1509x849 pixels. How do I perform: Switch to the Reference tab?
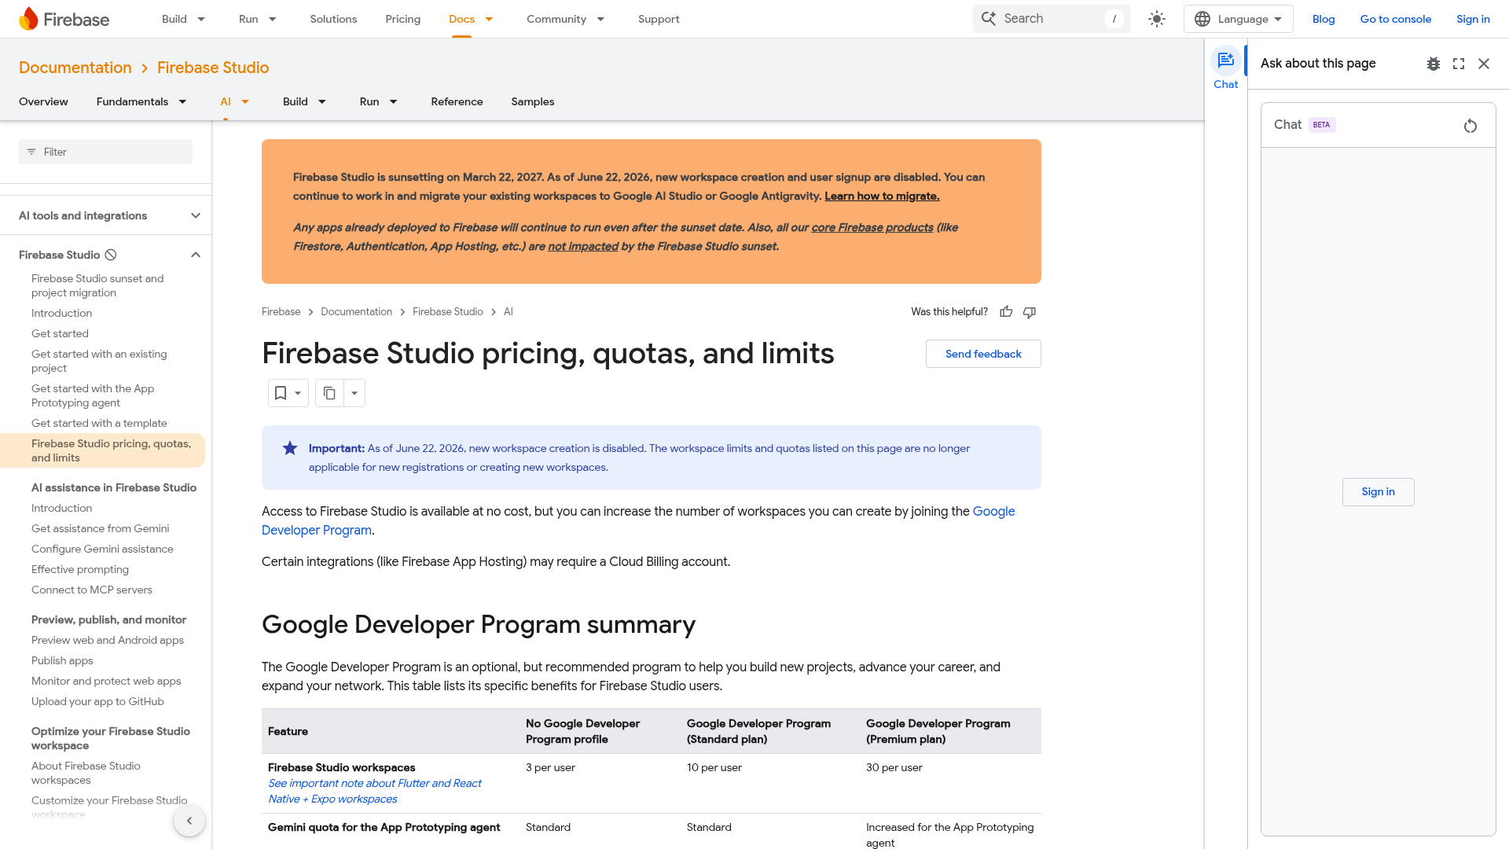457,101
